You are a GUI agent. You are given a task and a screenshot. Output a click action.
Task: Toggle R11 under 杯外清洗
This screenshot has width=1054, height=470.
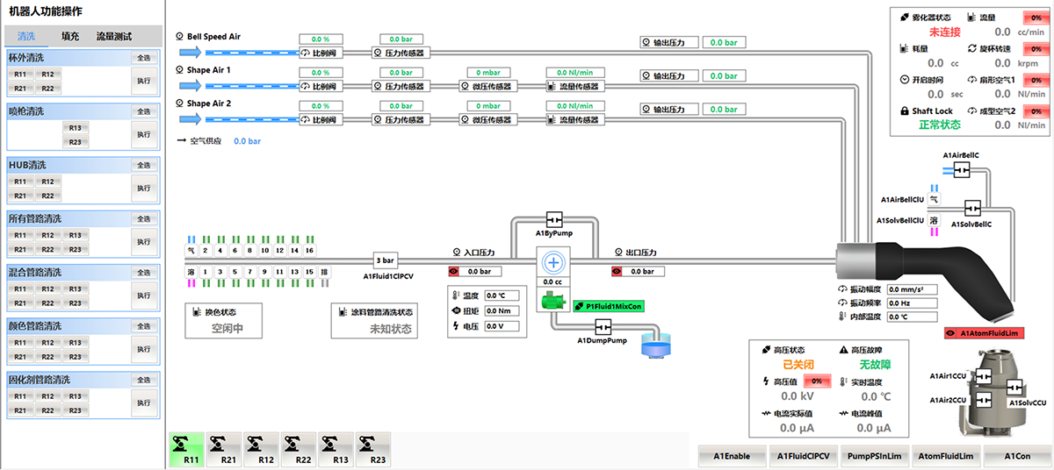point(20,75)
